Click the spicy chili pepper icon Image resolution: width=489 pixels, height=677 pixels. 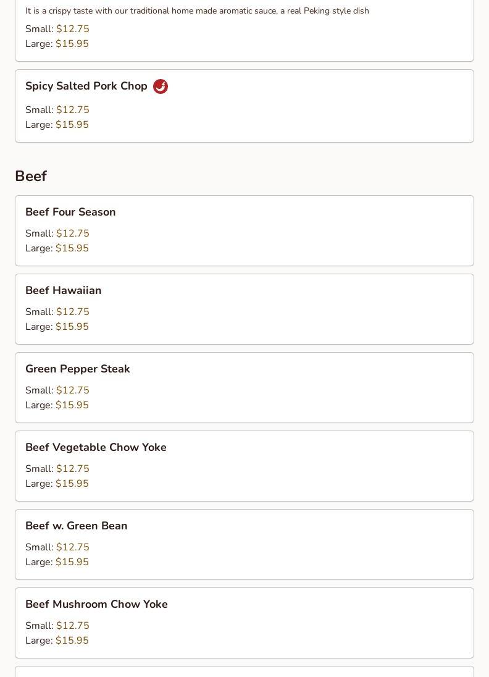pyautogui.click(x=161, y=86)
